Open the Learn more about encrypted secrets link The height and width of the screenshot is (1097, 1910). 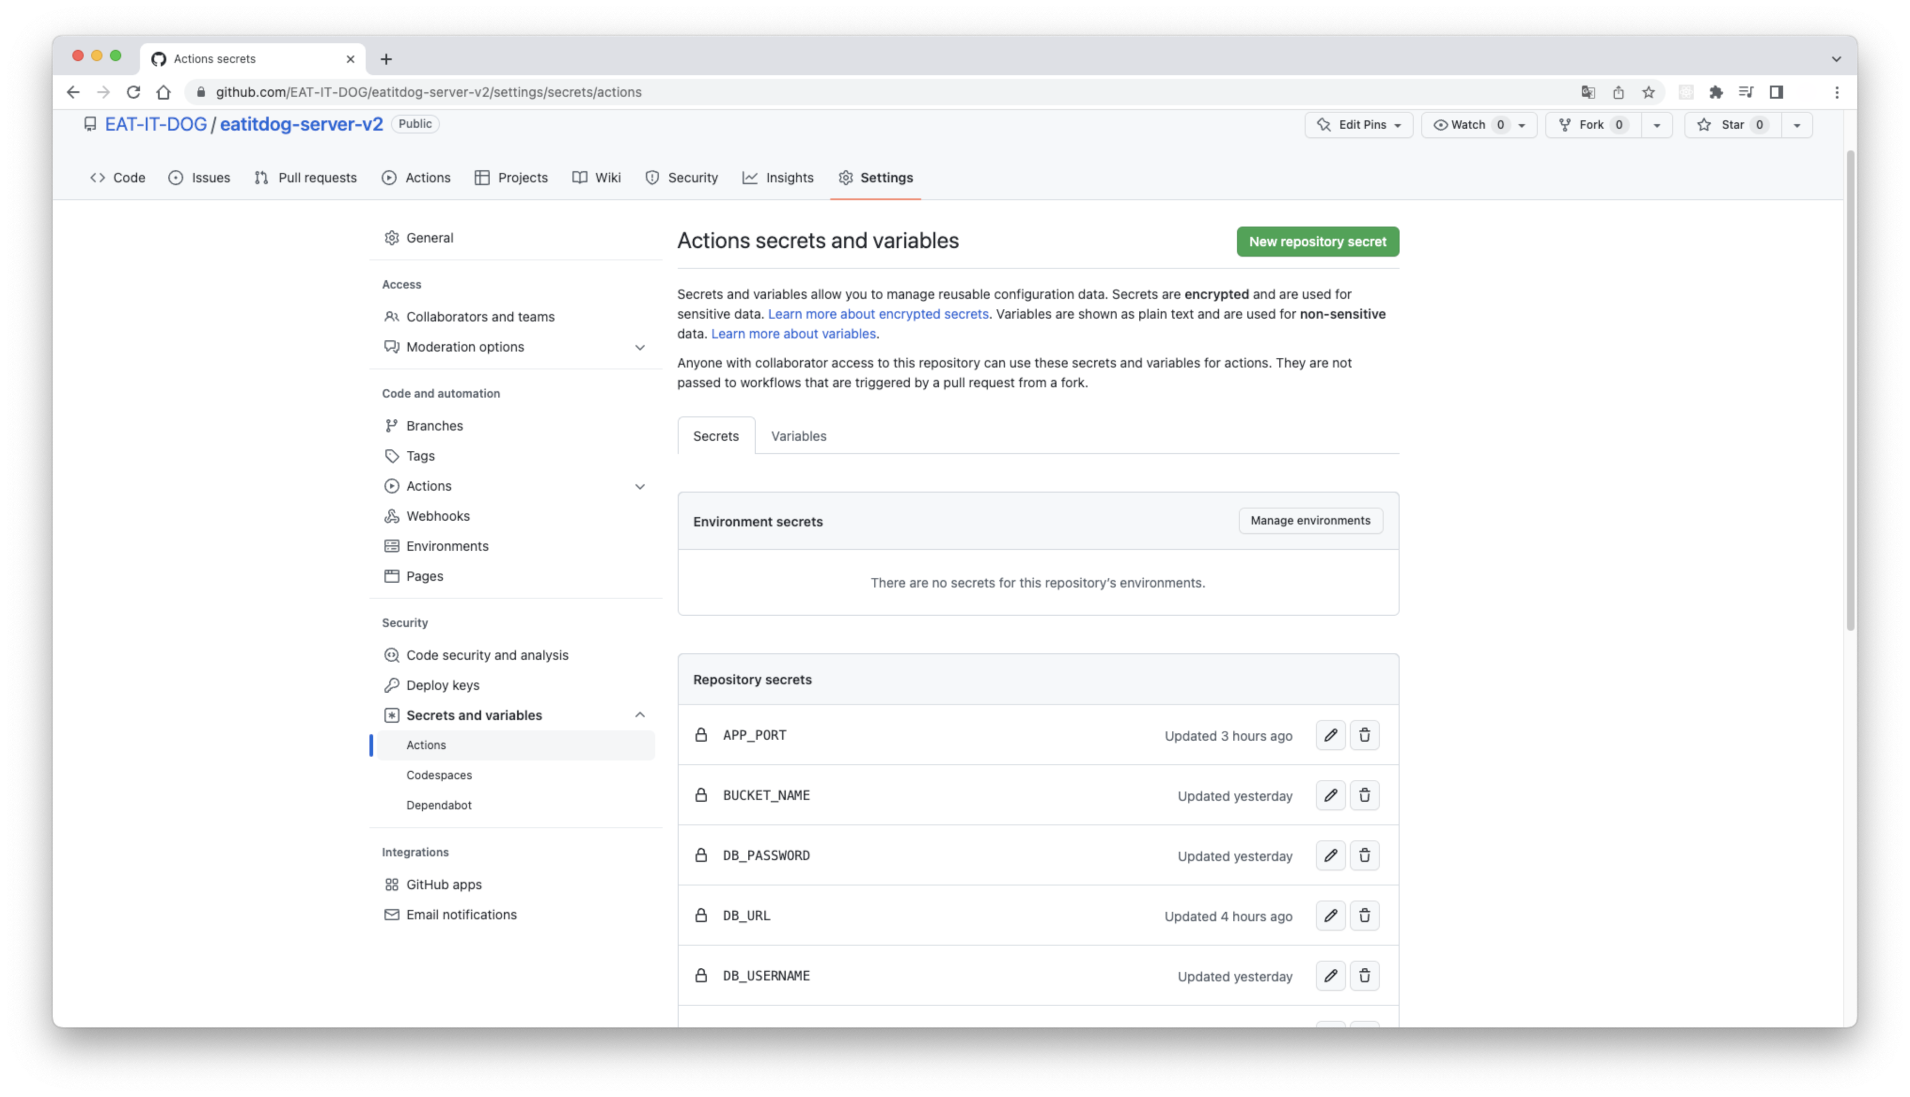(x=877, y=314)
